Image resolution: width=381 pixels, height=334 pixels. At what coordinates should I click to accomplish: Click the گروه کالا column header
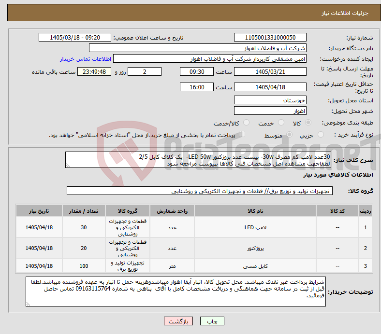coord(128,211)
